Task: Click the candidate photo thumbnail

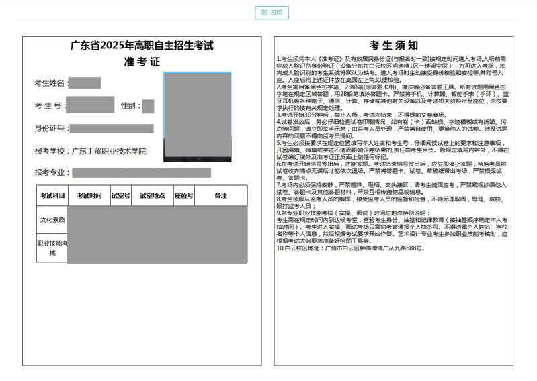Action: 198,117
